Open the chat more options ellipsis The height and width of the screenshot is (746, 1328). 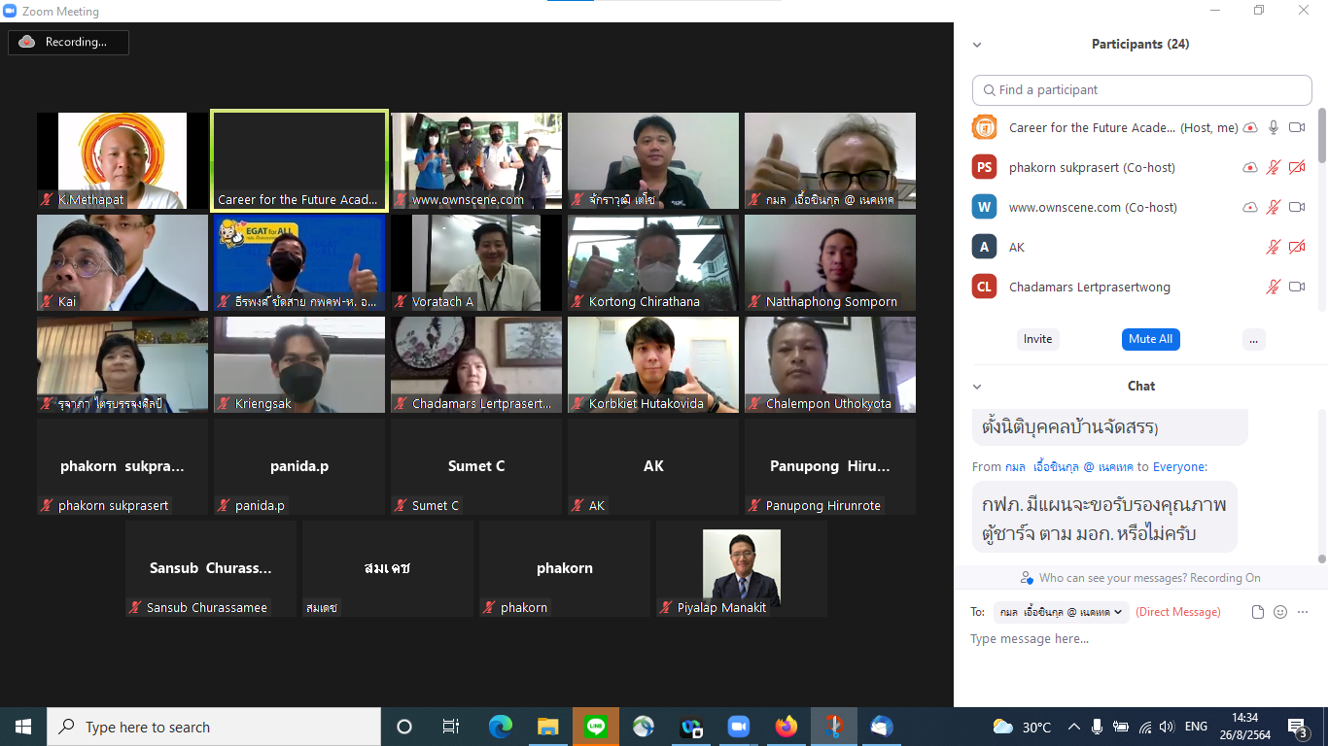pos(1303,612)
